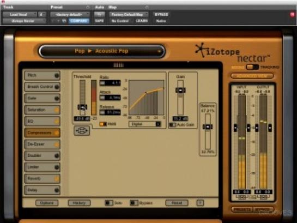Click the Balance slider handle
297x223 pixels.
(x=208, y=126)
